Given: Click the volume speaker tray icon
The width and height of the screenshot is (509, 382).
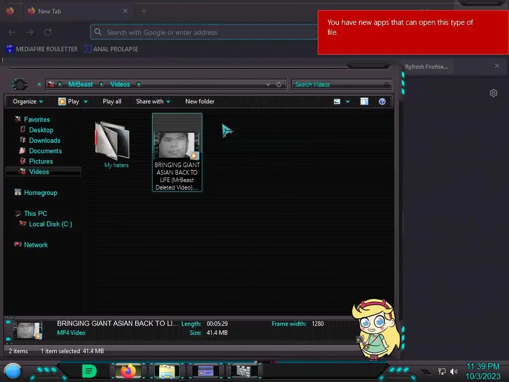Looking at the screenshot, I should coord(453,371).
